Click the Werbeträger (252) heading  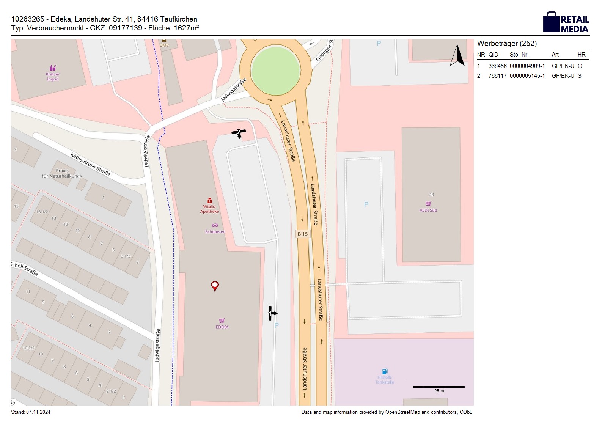pos(507,43)
